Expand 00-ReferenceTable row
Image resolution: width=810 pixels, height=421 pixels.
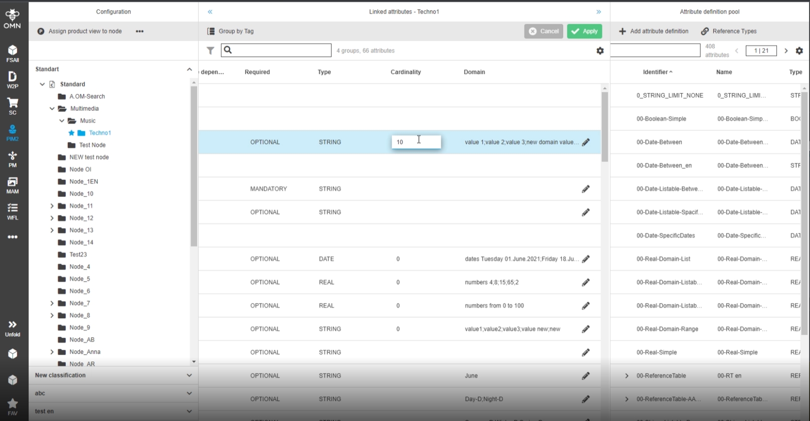click(x=626, y=376)
